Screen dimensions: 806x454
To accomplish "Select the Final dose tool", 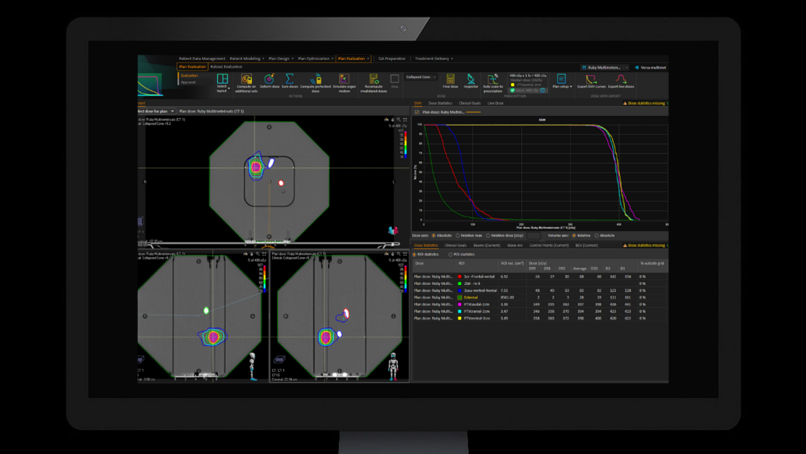I will 451,80.
